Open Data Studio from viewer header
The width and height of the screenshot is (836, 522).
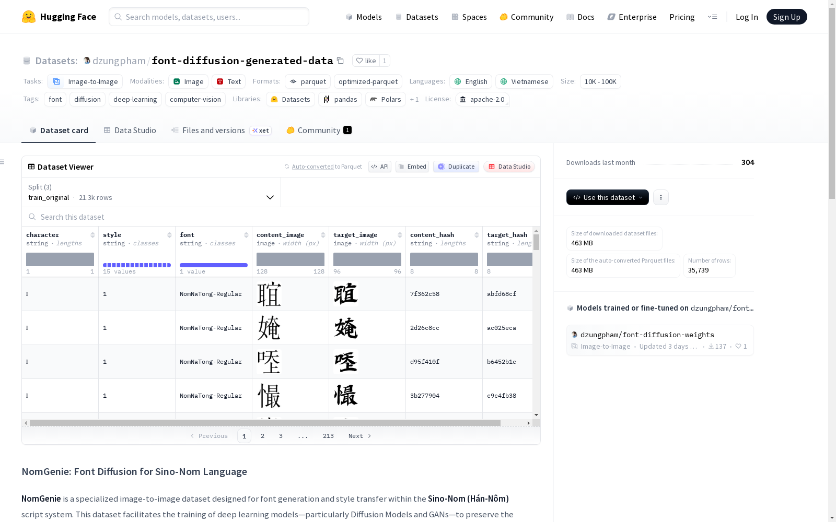coord(509,167)
